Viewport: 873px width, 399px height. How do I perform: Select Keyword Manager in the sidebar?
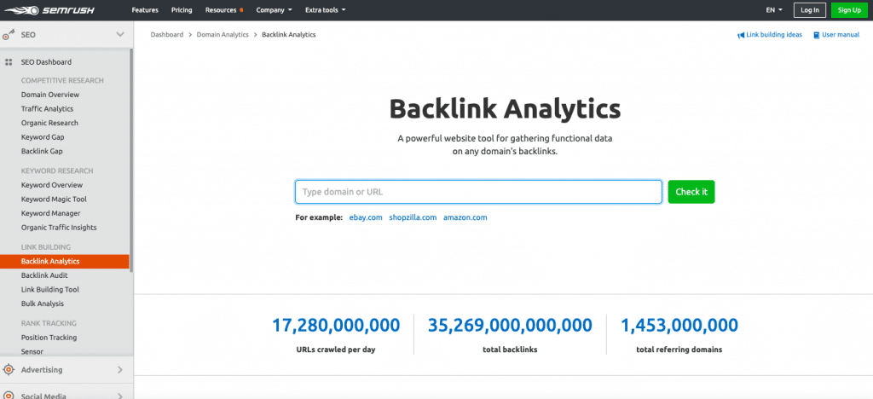coord(50,213)
